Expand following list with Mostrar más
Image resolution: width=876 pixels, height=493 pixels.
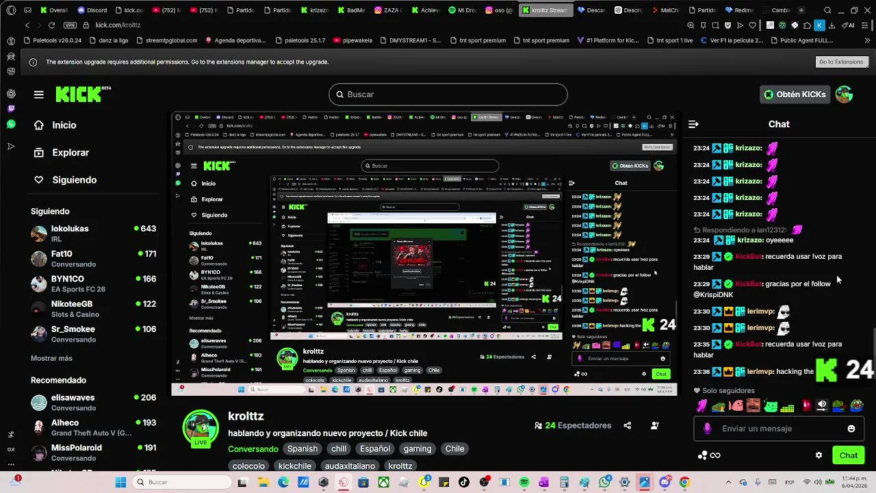pos(51,358)
